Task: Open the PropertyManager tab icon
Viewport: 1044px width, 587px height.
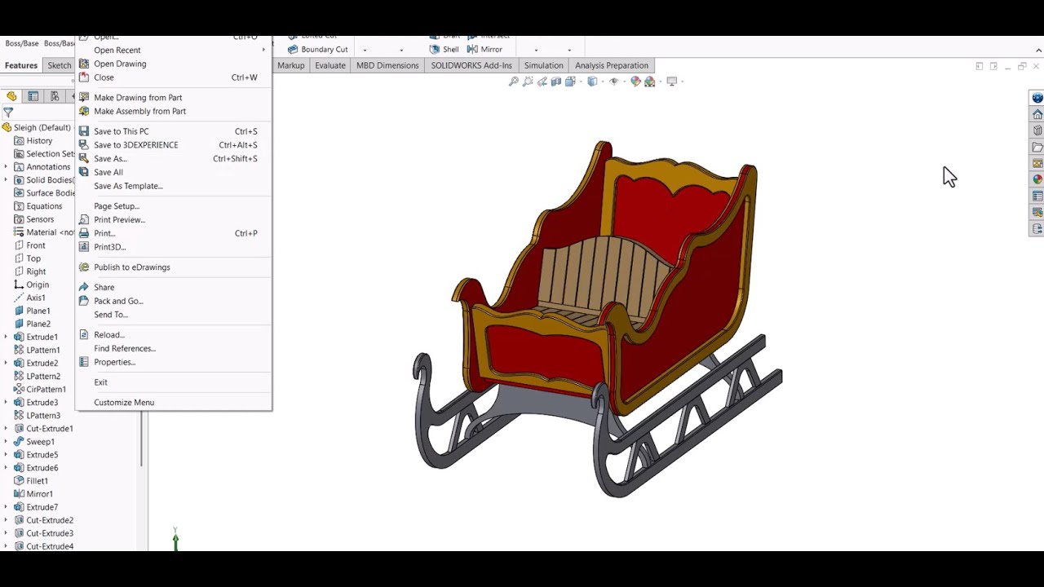Action: (33, 96)
